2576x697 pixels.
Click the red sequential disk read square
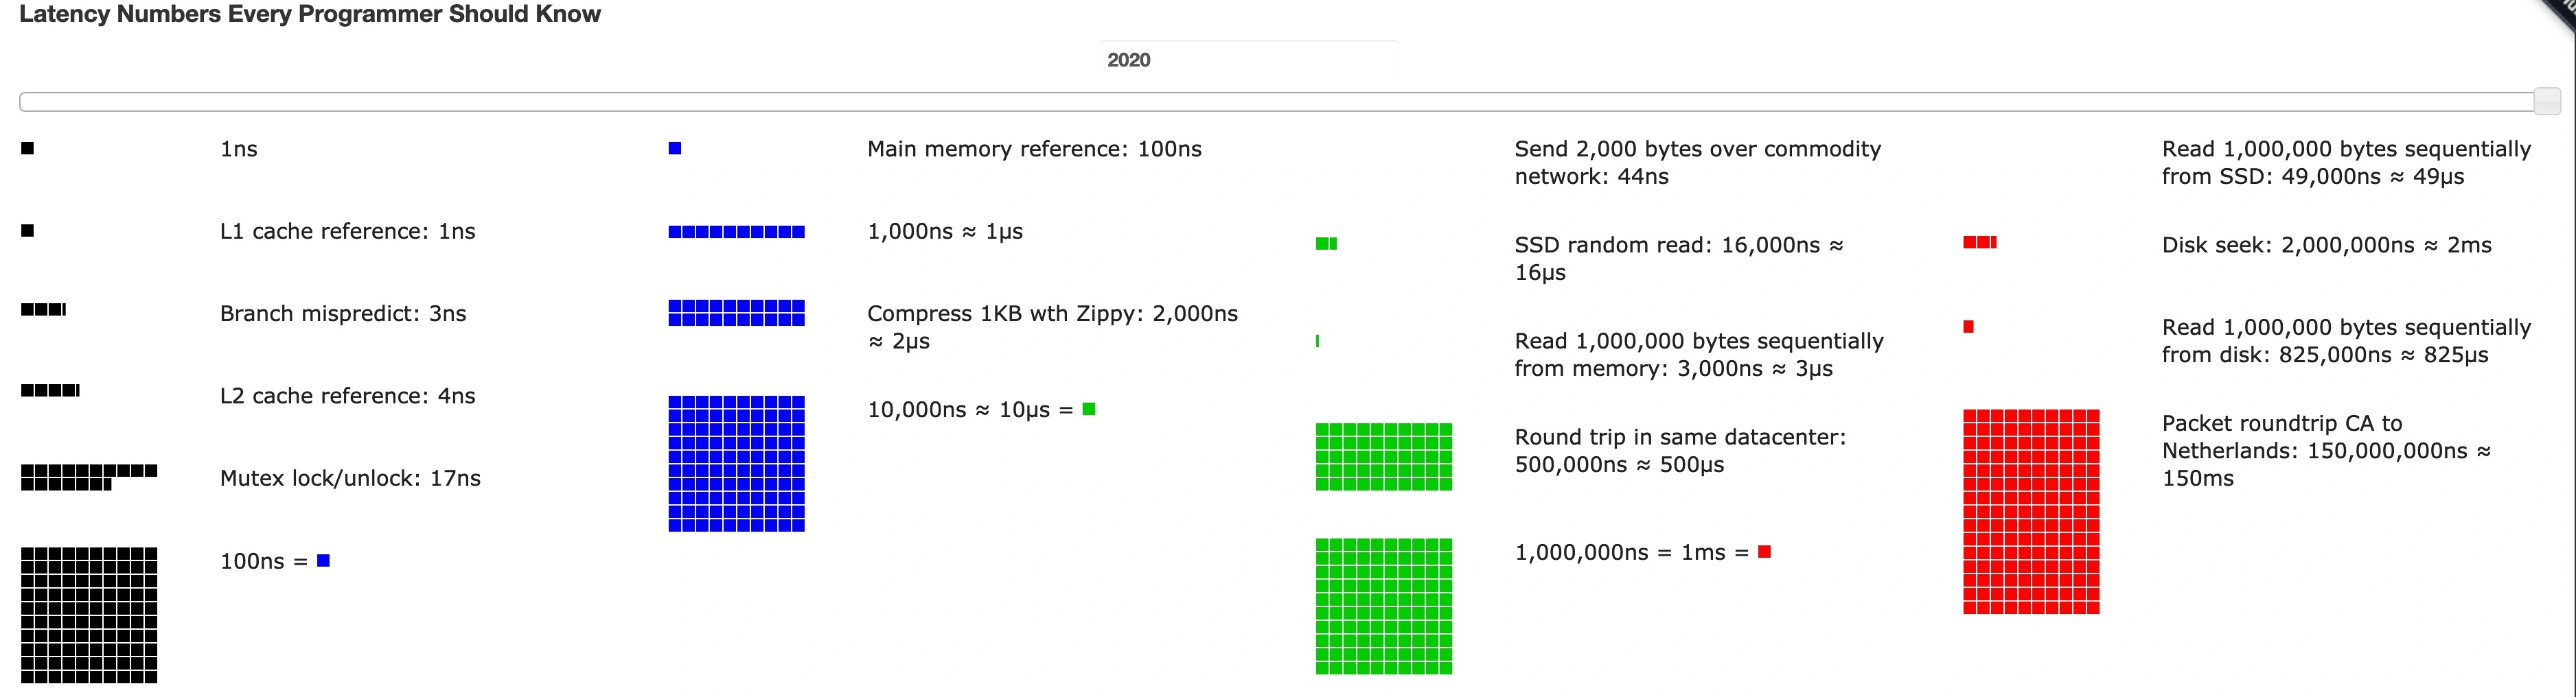1968,327
